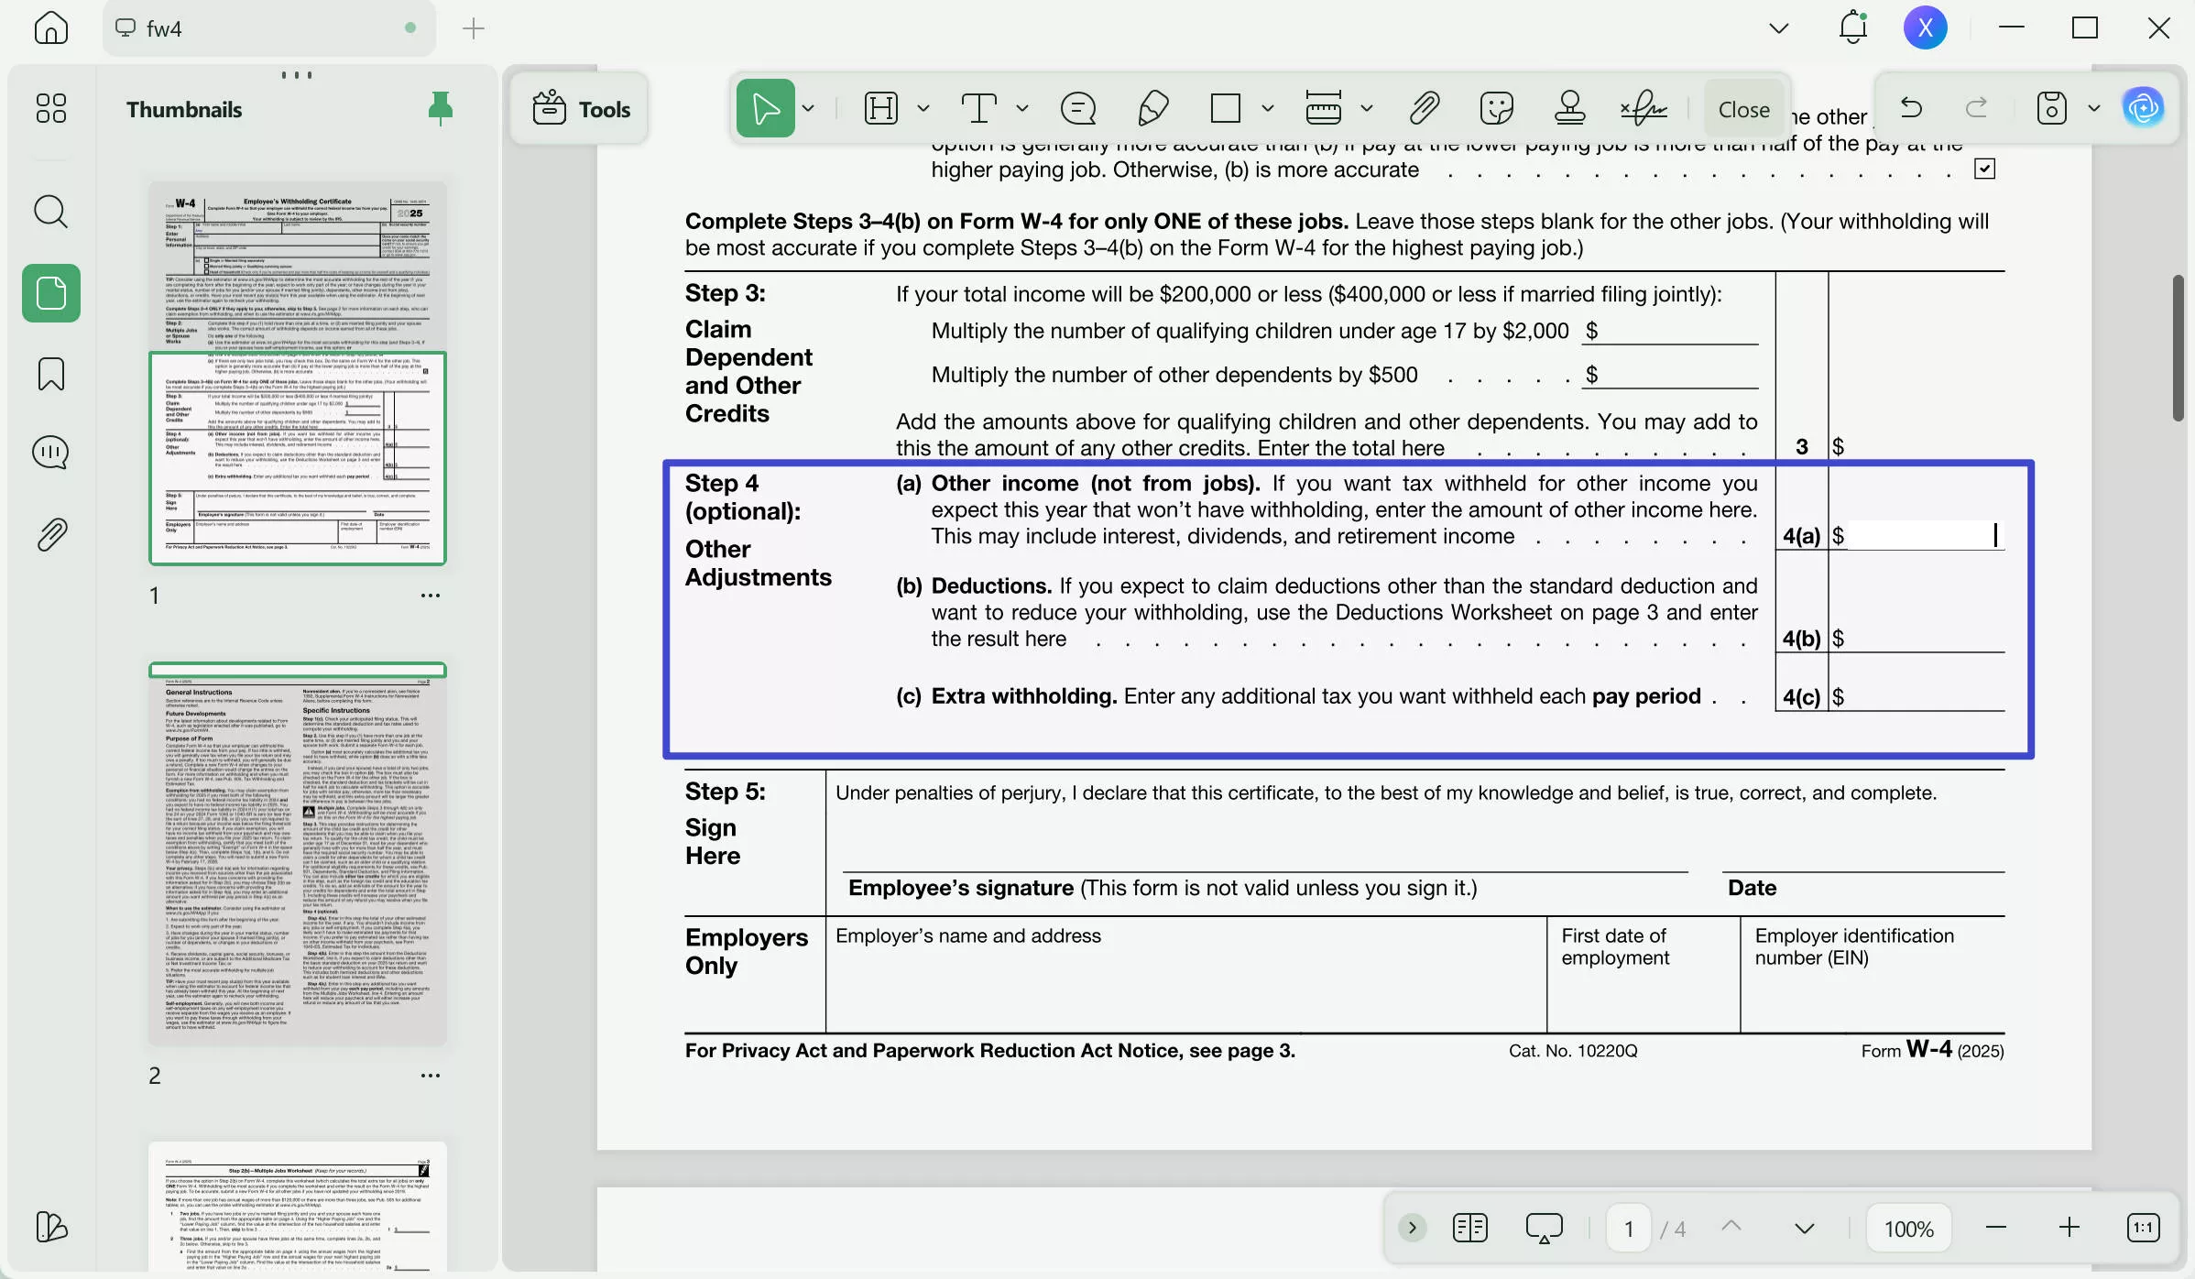2195x1279 pixels.
Task: Uncheck the checked box in the W-4 form
Action: (1984, 169)
